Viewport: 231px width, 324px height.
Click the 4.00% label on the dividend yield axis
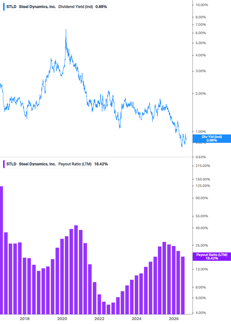click(201, 55)
